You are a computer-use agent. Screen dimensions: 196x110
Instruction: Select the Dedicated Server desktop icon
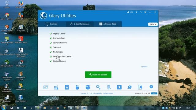coord(21,40)
